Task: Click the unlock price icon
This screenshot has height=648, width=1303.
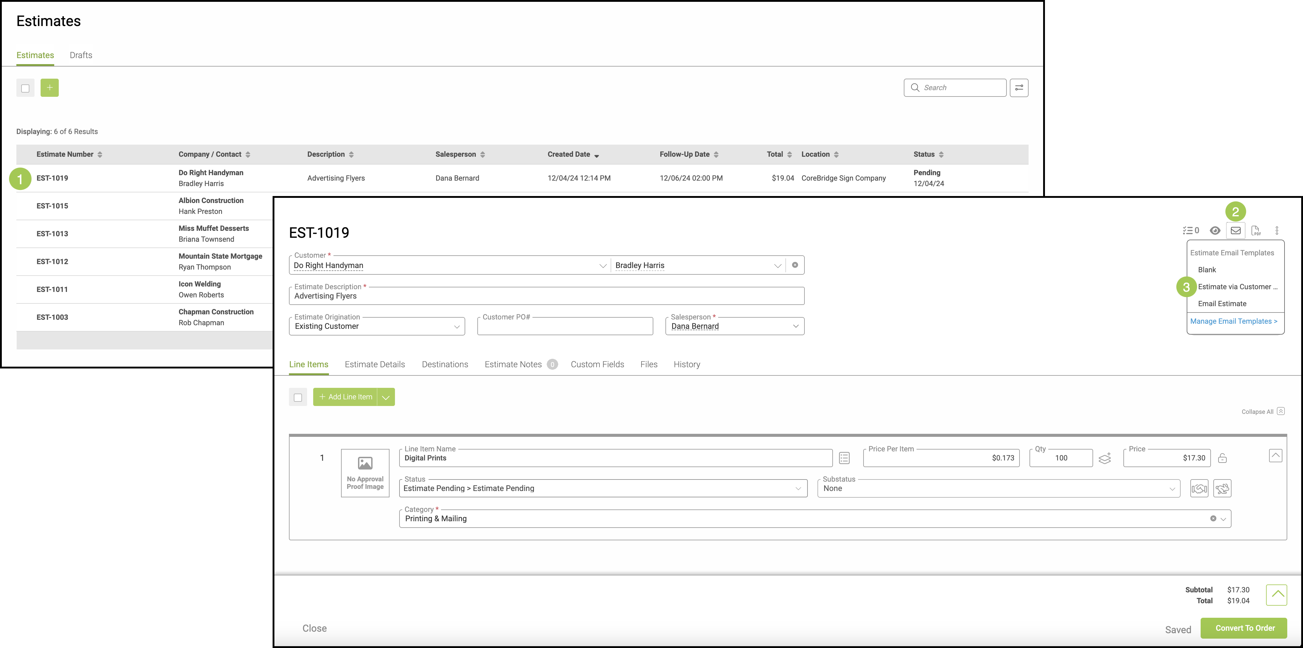Action: click(x=1222, y=458)
